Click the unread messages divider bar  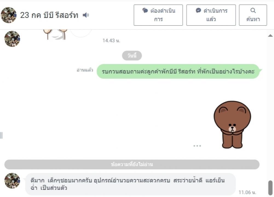[x=132, y=164]
